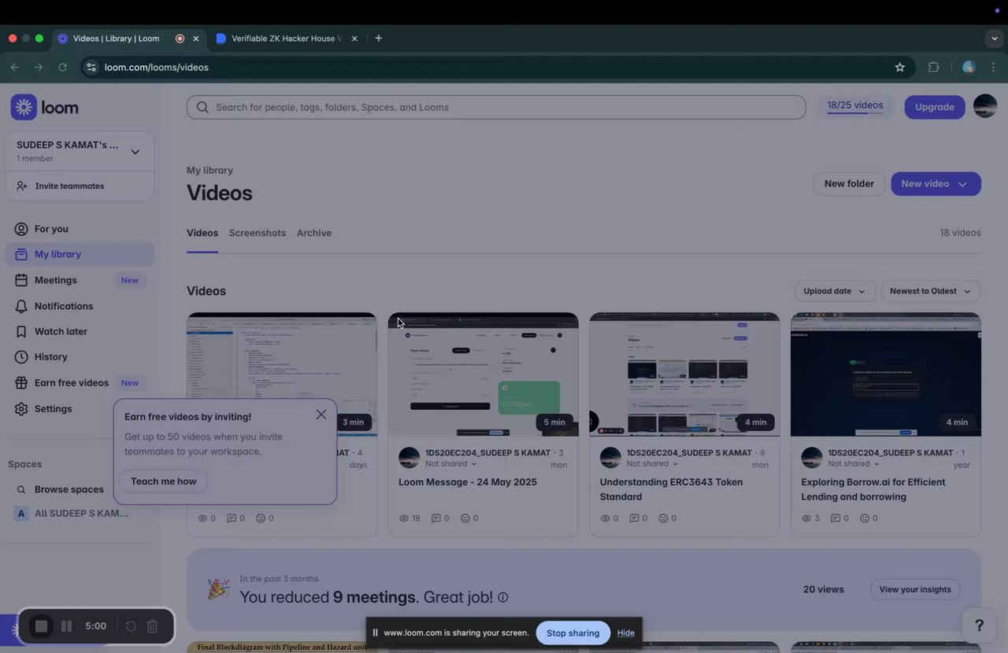Click Invite teammates in the sidebar
1008x653 pixels.
coord(69,186)
